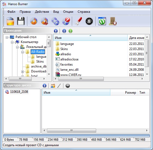
Task: Click the black dial gauge icon
Action: point(89,21)
